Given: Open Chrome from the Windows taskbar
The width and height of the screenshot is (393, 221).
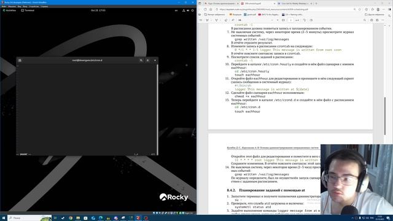Looking at the screenshot, I should (x=71, y=218).
